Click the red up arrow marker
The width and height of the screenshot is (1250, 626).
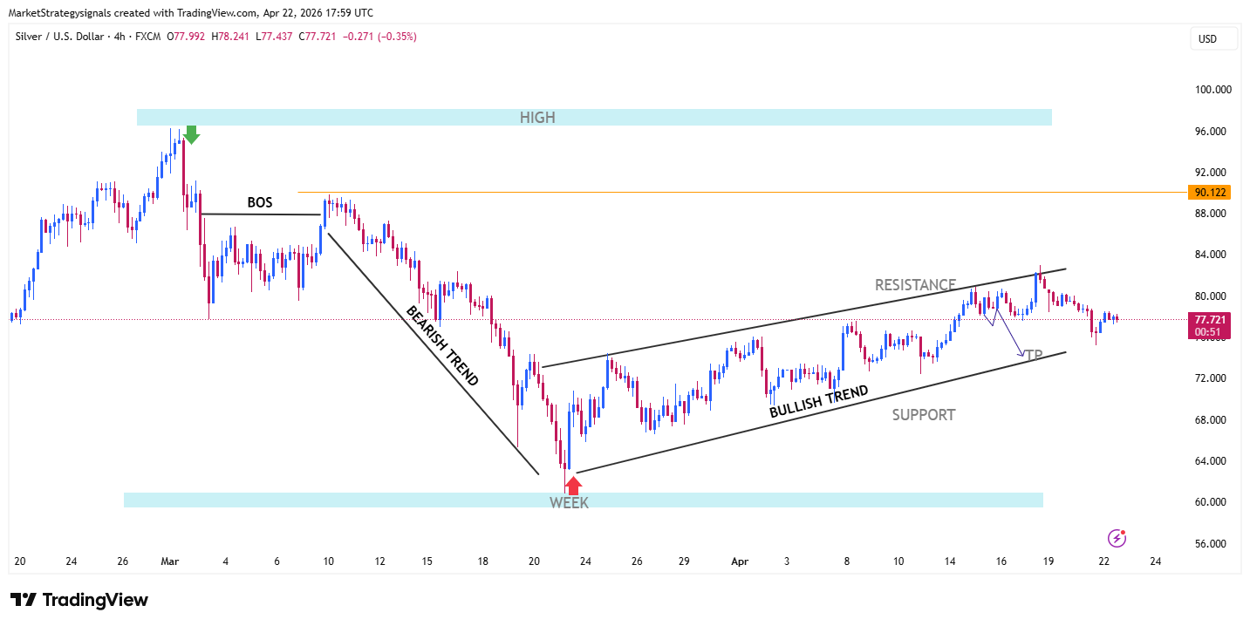(x=573, y=485)
